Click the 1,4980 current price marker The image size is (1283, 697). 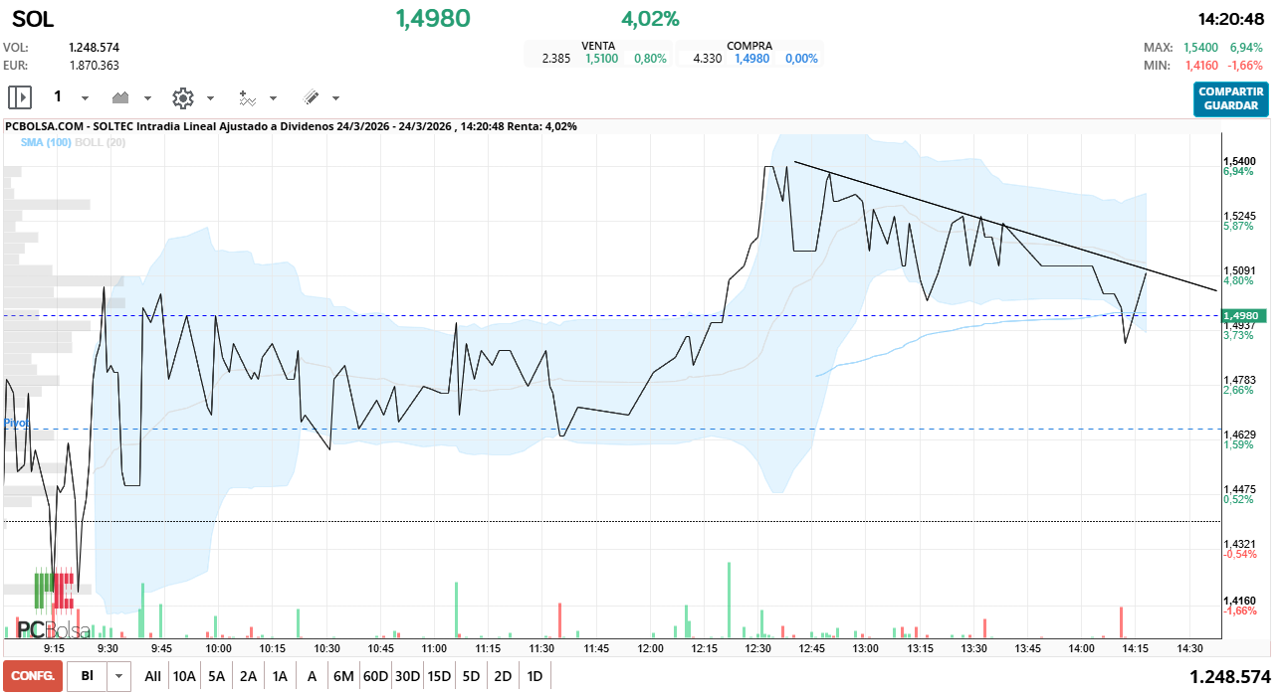(x=1242, y=315)
